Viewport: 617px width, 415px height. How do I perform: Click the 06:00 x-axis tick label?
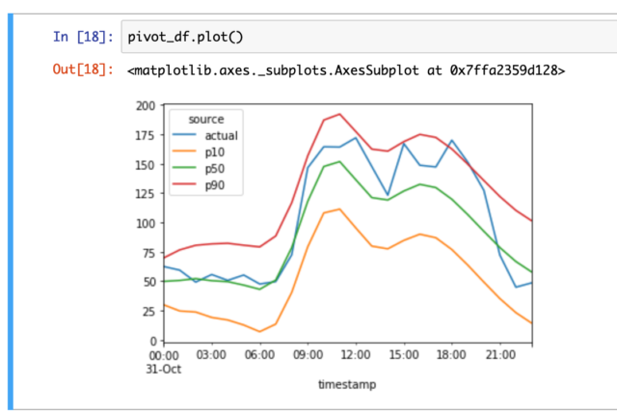coord(259,355)
